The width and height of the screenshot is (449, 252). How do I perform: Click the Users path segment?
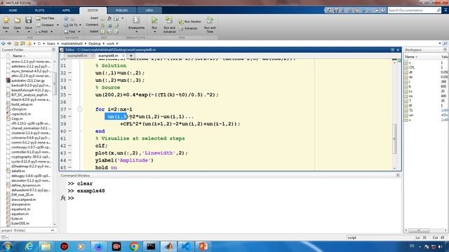click(x=51, y=43)
